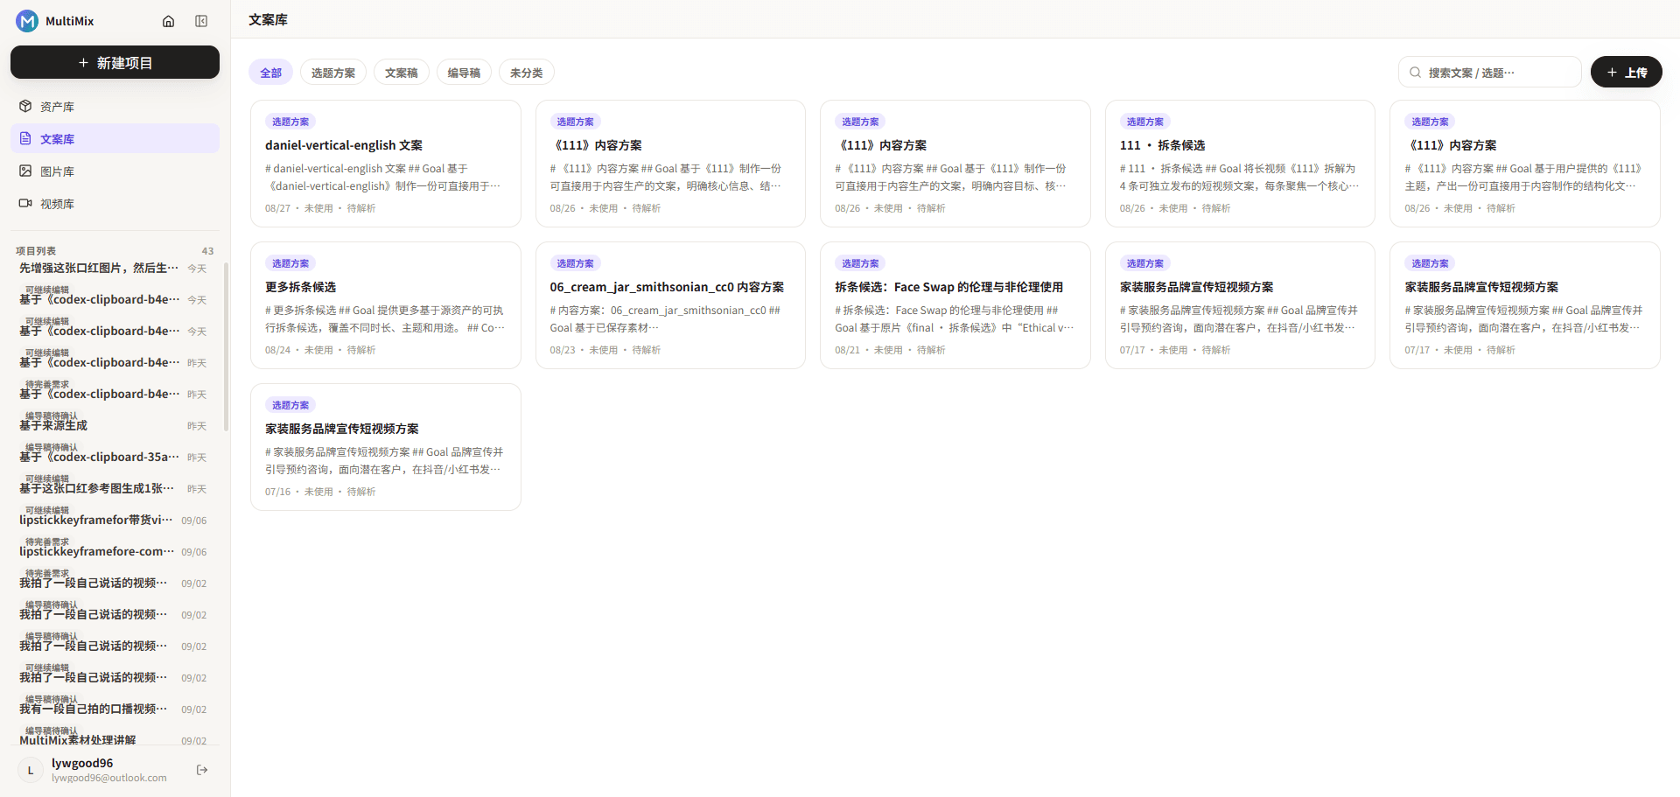Image resolution: width=1680 pixels, height=797 pixels.
Task: Click the project count 43
Action: click(x=207, y=251)
